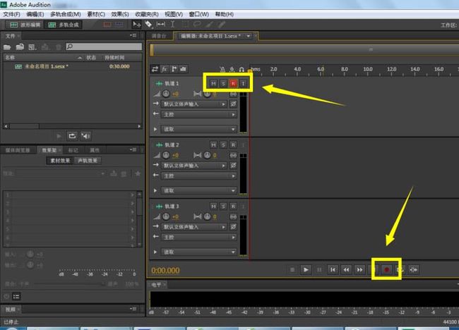
Task: Adjust track 1 volume knob
Action: coord(166,94)
